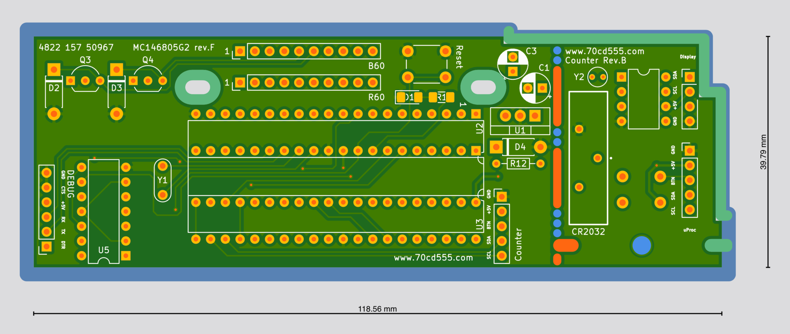
Task: Select the U5 chip label
Action: tap(103, 250)
